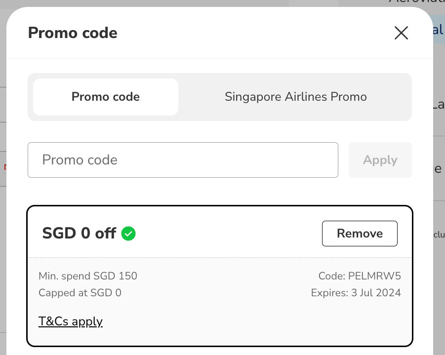Click the SGD 0 off heading
The image size is (445, 355).
point(79,234)
